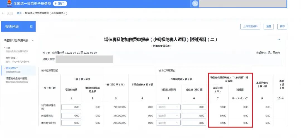Click the 暂存 button

click(x=282, y=27)
